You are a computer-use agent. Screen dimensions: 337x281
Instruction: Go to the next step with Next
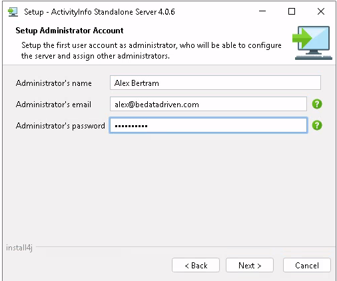point(250,265)
